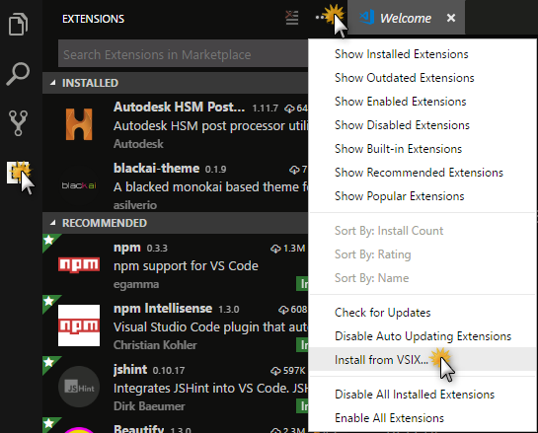538x433 pixels.
Task: Open the npm Intellisense extension title
Action: (x=163, y=308)
